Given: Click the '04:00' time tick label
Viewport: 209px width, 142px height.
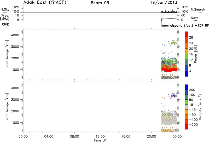Looking at the screenshot, I should [49, 137].
